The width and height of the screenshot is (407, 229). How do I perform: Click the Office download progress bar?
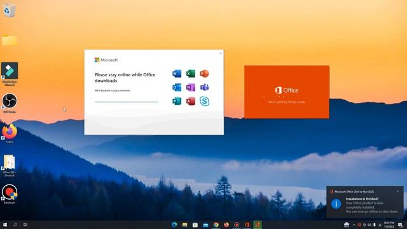127,102
